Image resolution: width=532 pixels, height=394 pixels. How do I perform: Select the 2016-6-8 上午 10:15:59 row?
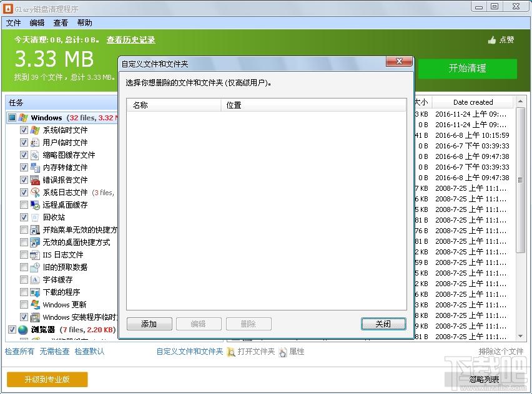[464, 135]
